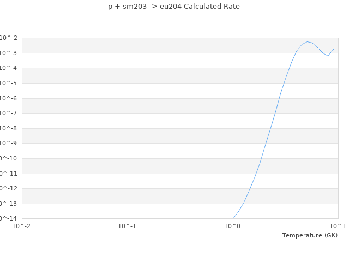Screen dimensions: 349x262
Task: Click the peak of the blue rate curve
Action: [308, 41]
